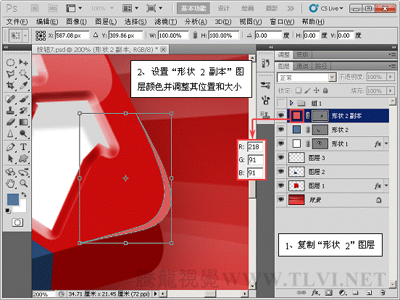Hide the 图层 2 layer
Image resolution: width=400 pixels, height=300 pixels.
click(x=281, y=171)
